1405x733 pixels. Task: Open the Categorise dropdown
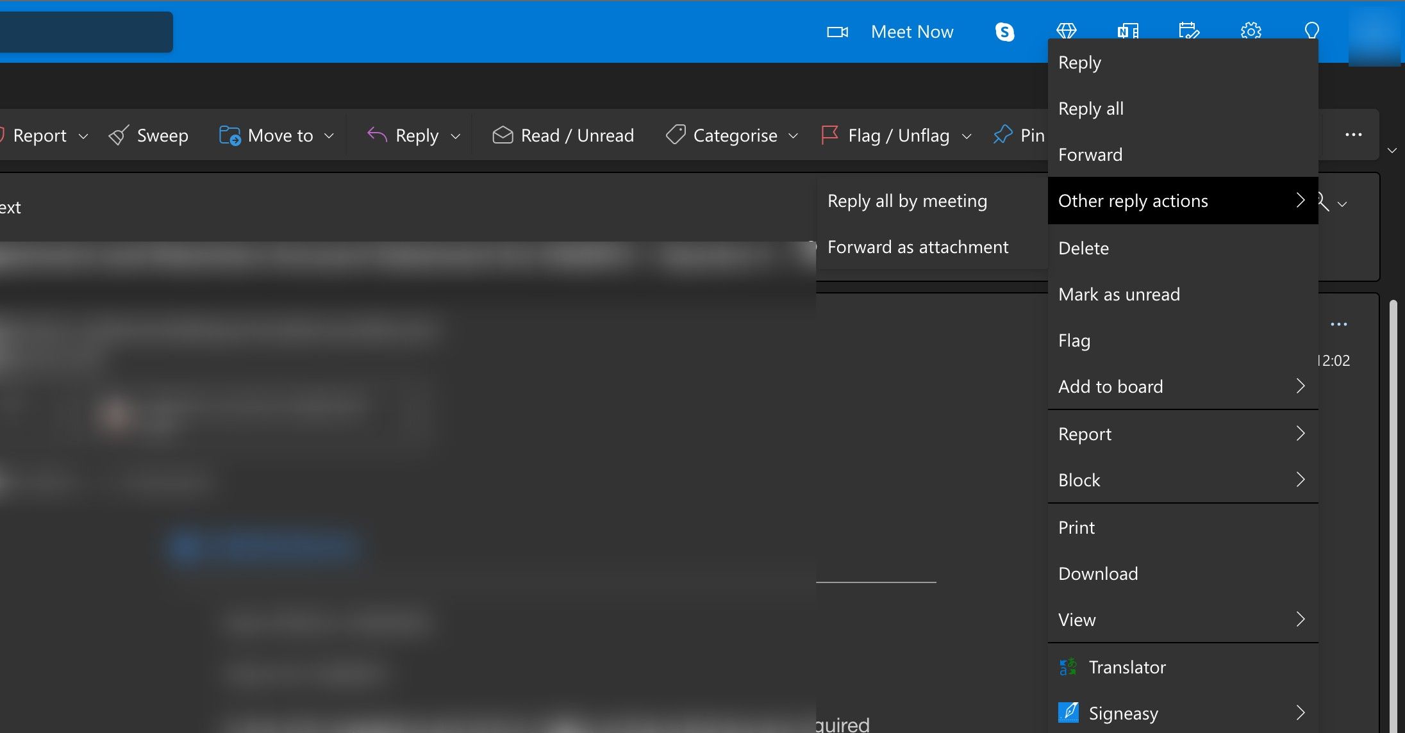pyautogui.click(x=795, y=135)
